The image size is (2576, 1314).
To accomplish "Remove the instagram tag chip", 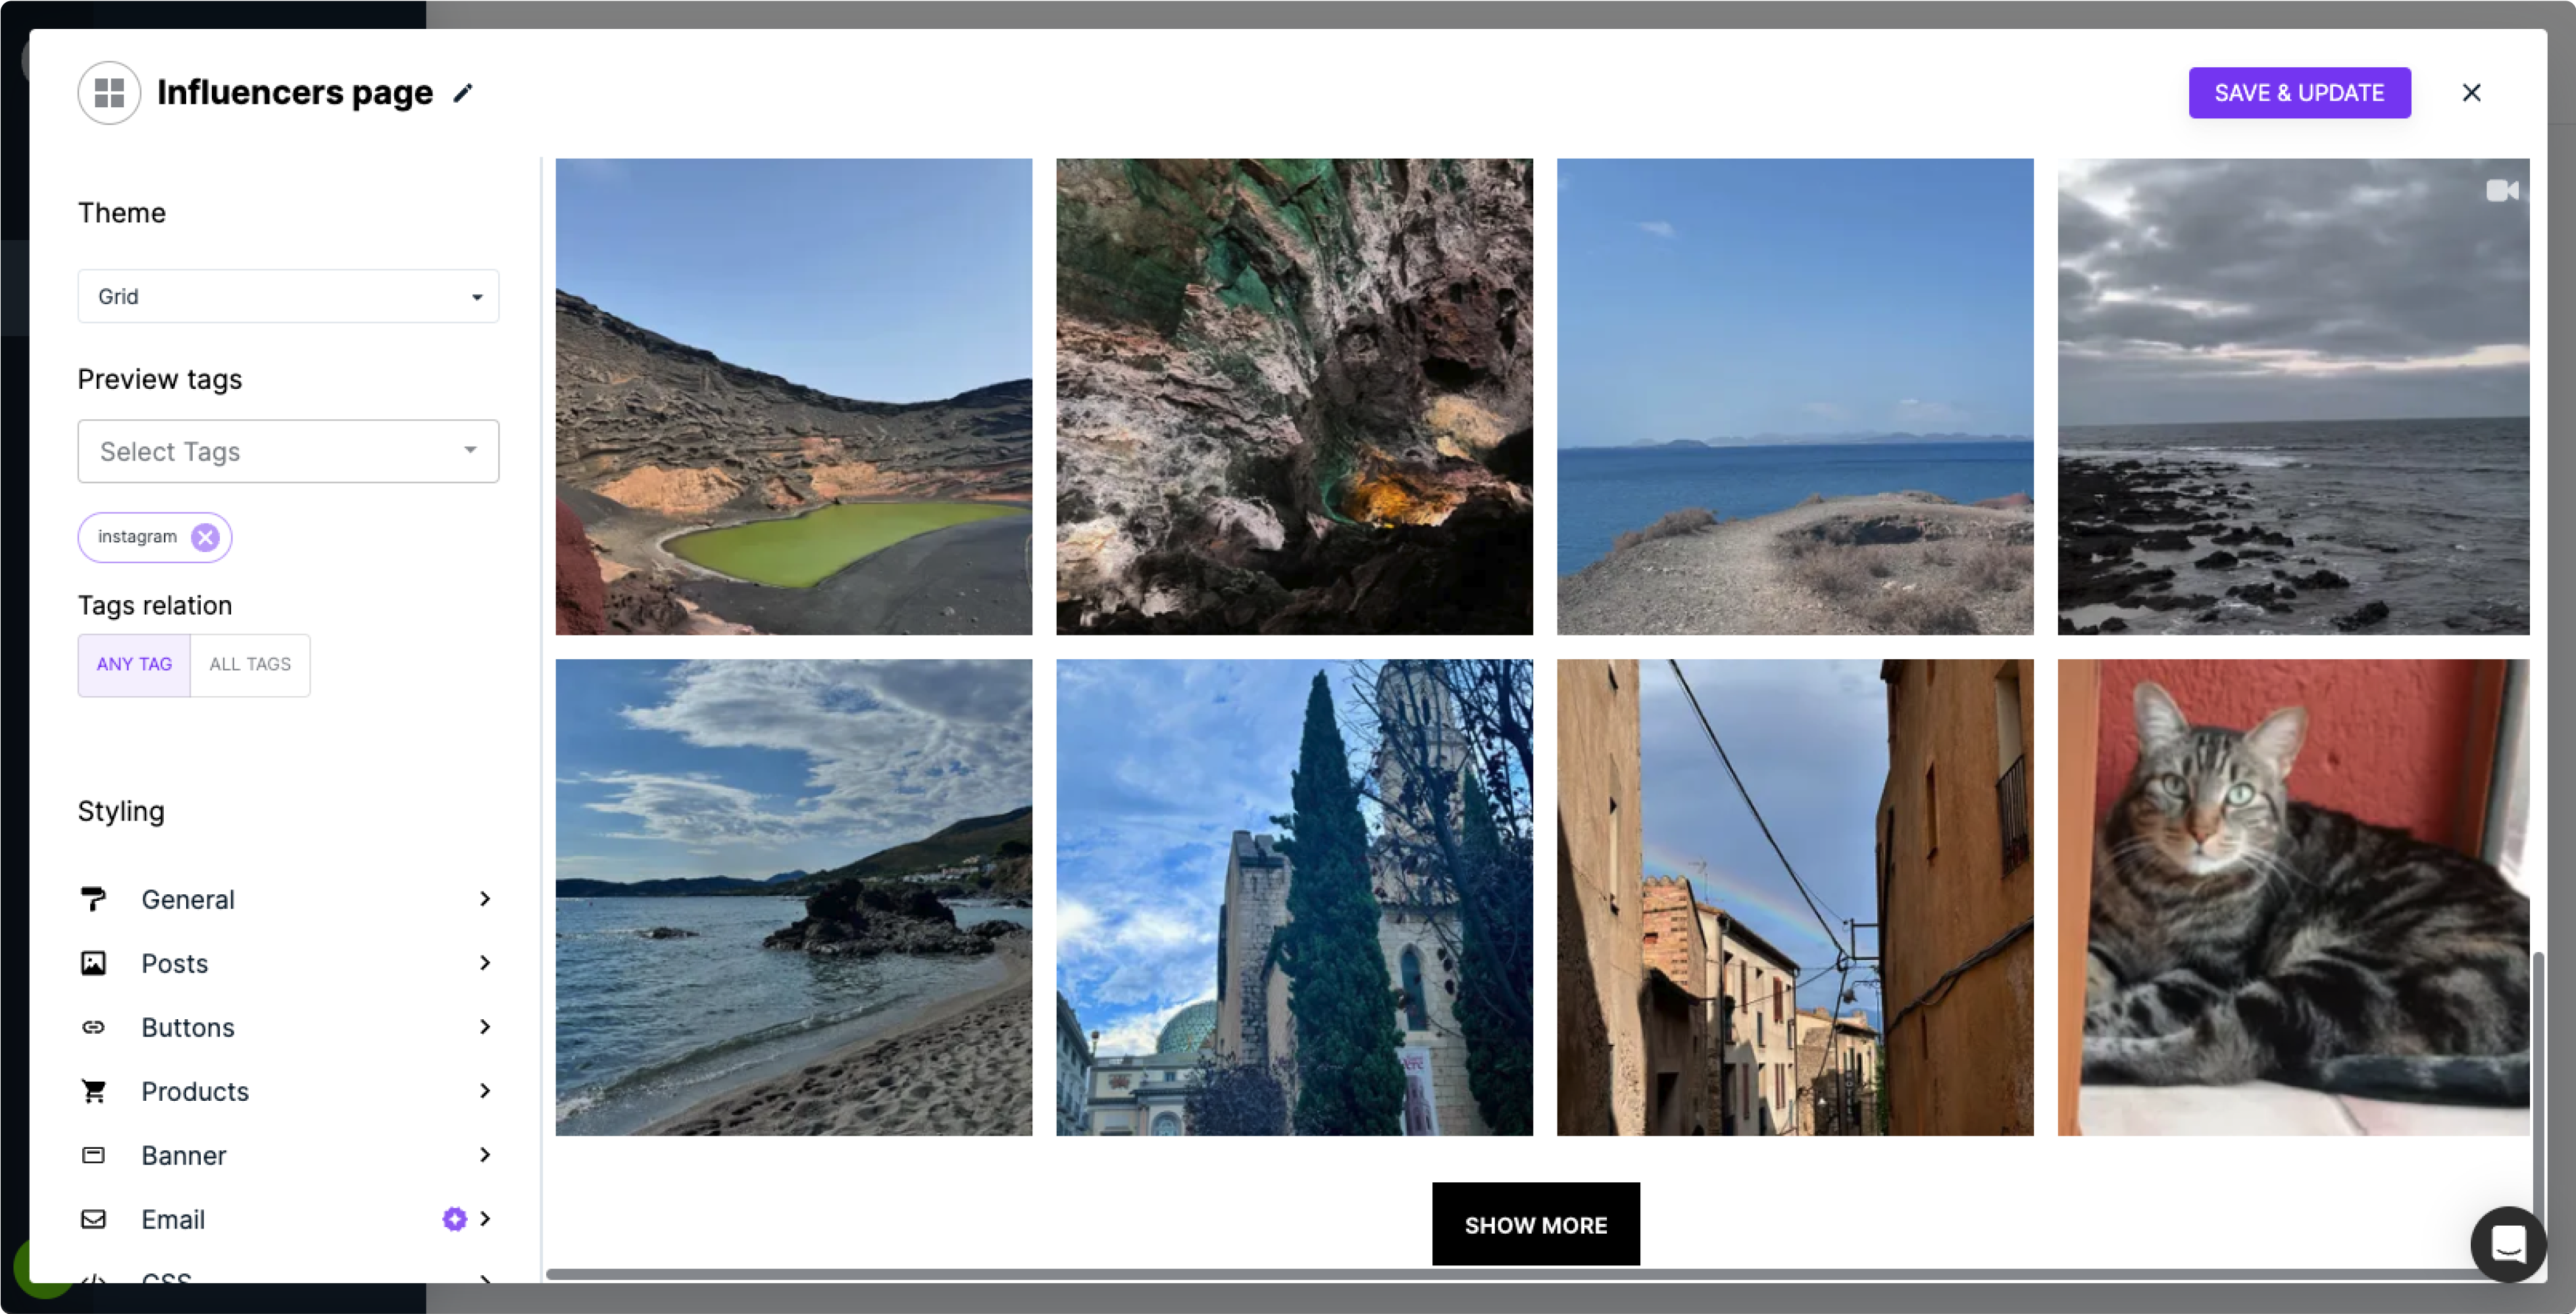I will point(205,537).
